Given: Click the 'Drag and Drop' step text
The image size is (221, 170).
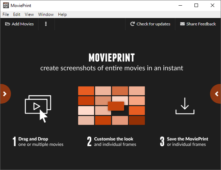Looking at the screenshot, I should 33,139.
